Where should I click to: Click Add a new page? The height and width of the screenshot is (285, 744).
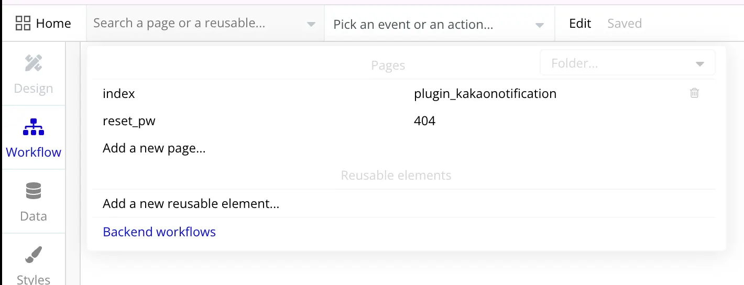tap(154, 148)
